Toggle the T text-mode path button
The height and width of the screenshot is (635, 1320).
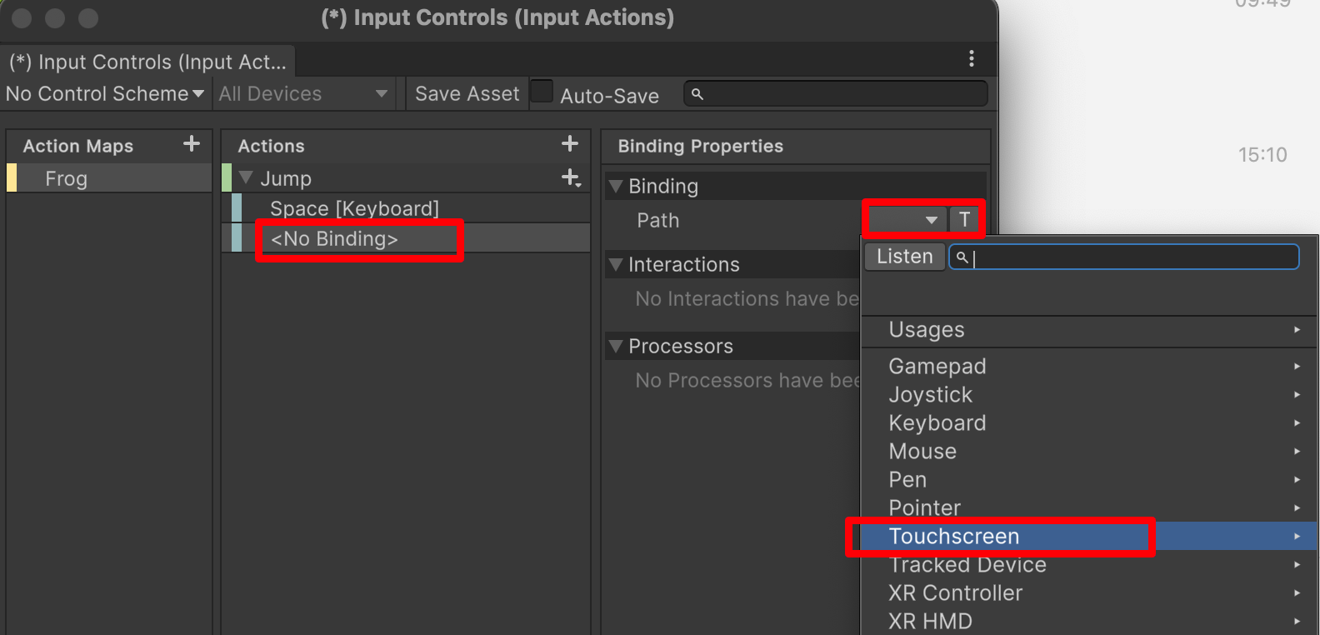point(965,220)
